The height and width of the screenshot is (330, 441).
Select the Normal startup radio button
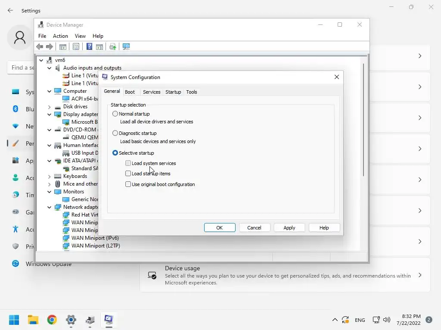tap(115, 113)
